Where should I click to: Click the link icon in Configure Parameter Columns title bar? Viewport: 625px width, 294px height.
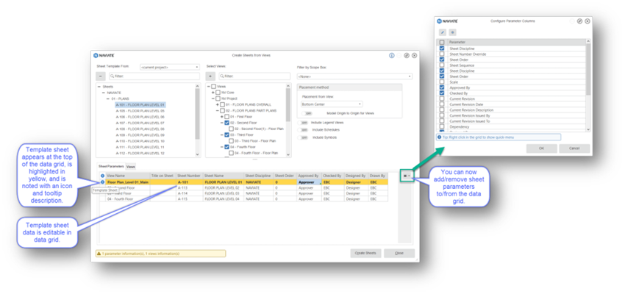pos(580,21)
